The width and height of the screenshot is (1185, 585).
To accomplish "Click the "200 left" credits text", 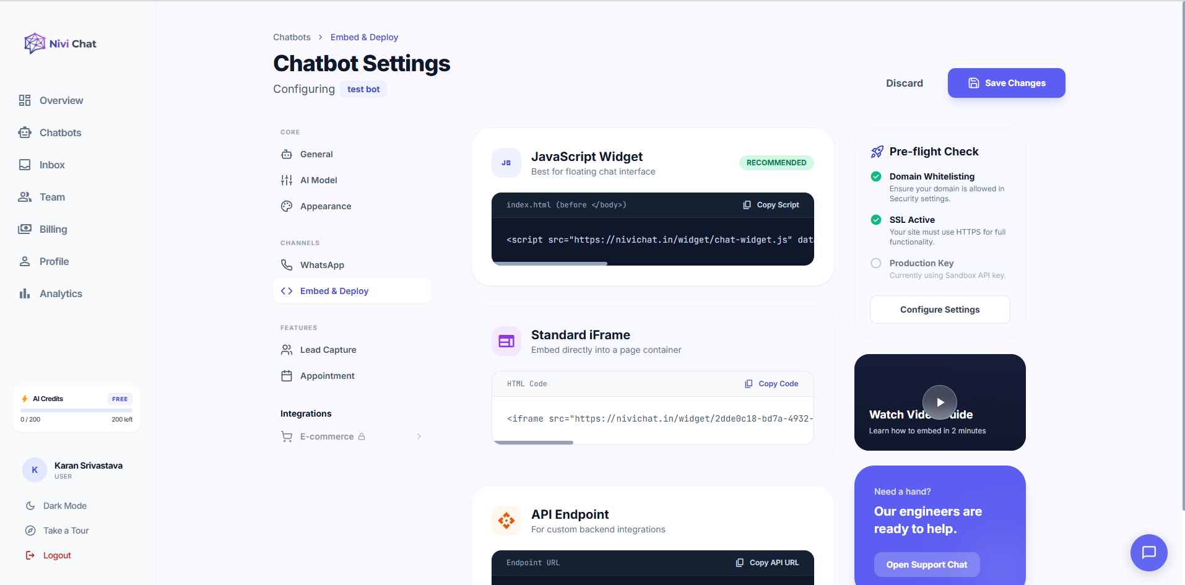I will click(x=122, y=419).
